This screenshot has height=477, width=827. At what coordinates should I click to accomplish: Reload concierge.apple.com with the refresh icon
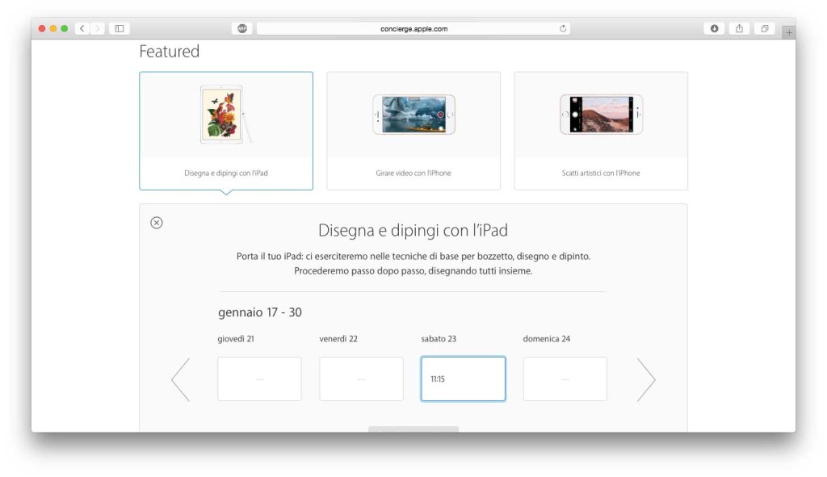click(563, 27)
